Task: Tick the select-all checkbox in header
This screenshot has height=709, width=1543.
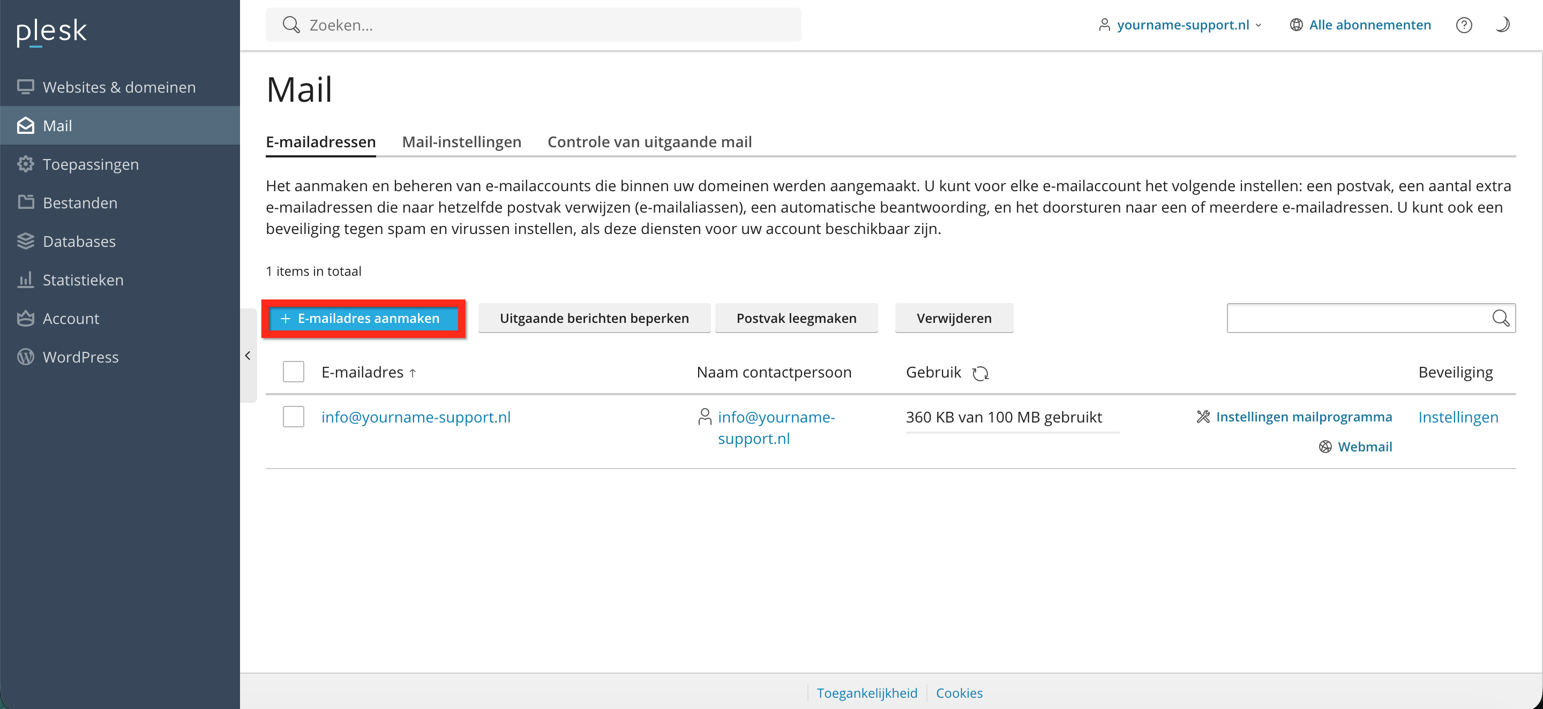Action: coord(294,372)
